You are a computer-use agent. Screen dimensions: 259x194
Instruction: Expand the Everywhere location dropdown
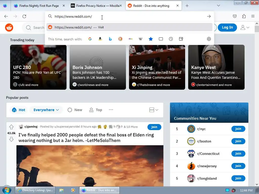(x=46, y=110)
